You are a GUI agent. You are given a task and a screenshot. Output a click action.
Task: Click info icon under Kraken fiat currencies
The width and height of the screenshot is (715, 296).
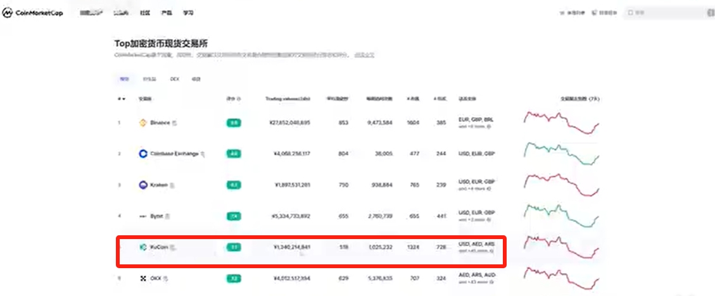click(x=489, y=188)
